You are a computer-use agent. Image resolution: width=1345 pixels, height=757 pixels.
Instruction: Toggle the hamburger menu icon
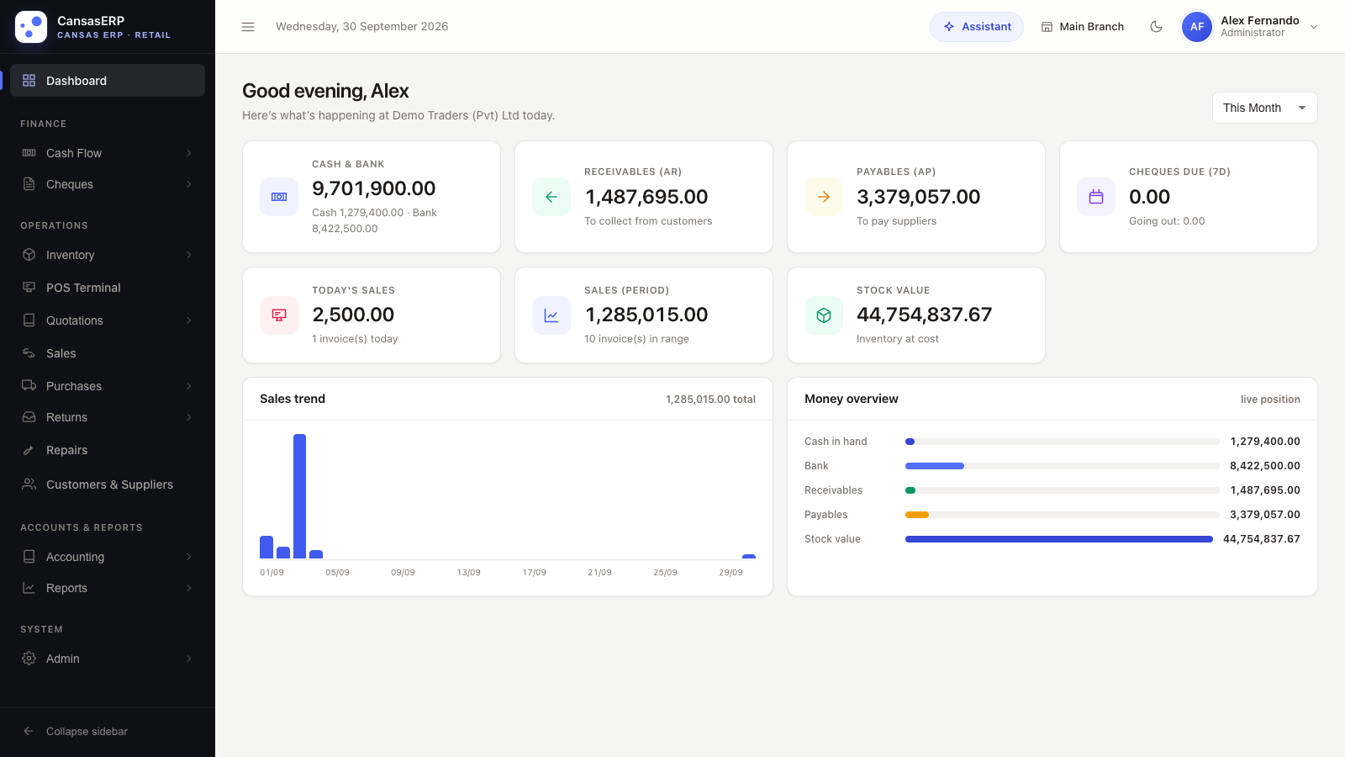pyautogui.click(x=248, y=27)
